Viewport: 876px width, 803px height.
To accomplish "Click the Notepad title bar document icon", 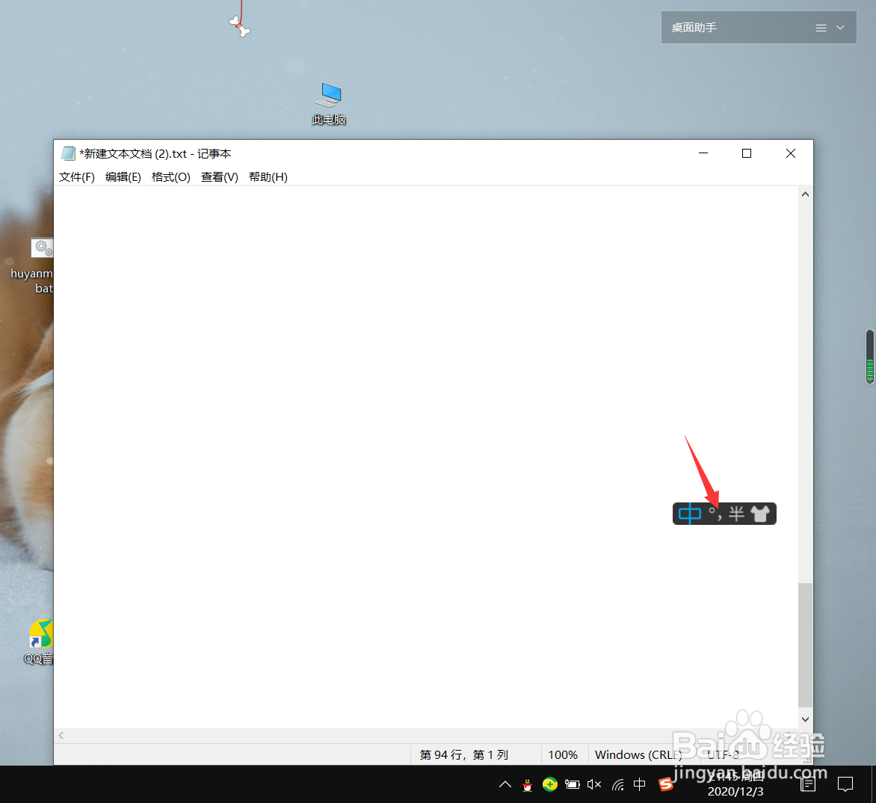I will [x=68, y=153].
